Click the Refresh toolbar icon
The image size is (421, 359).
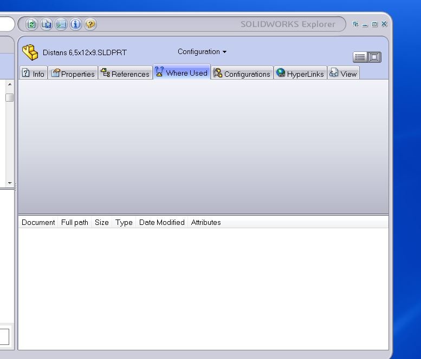coord(31,24)
